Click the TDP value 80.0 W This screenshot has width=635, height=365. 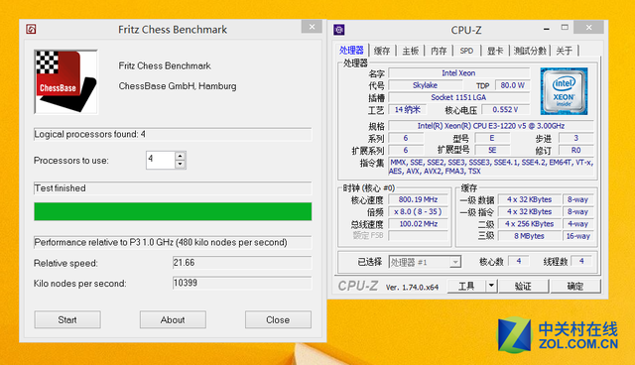coord(512,85)
